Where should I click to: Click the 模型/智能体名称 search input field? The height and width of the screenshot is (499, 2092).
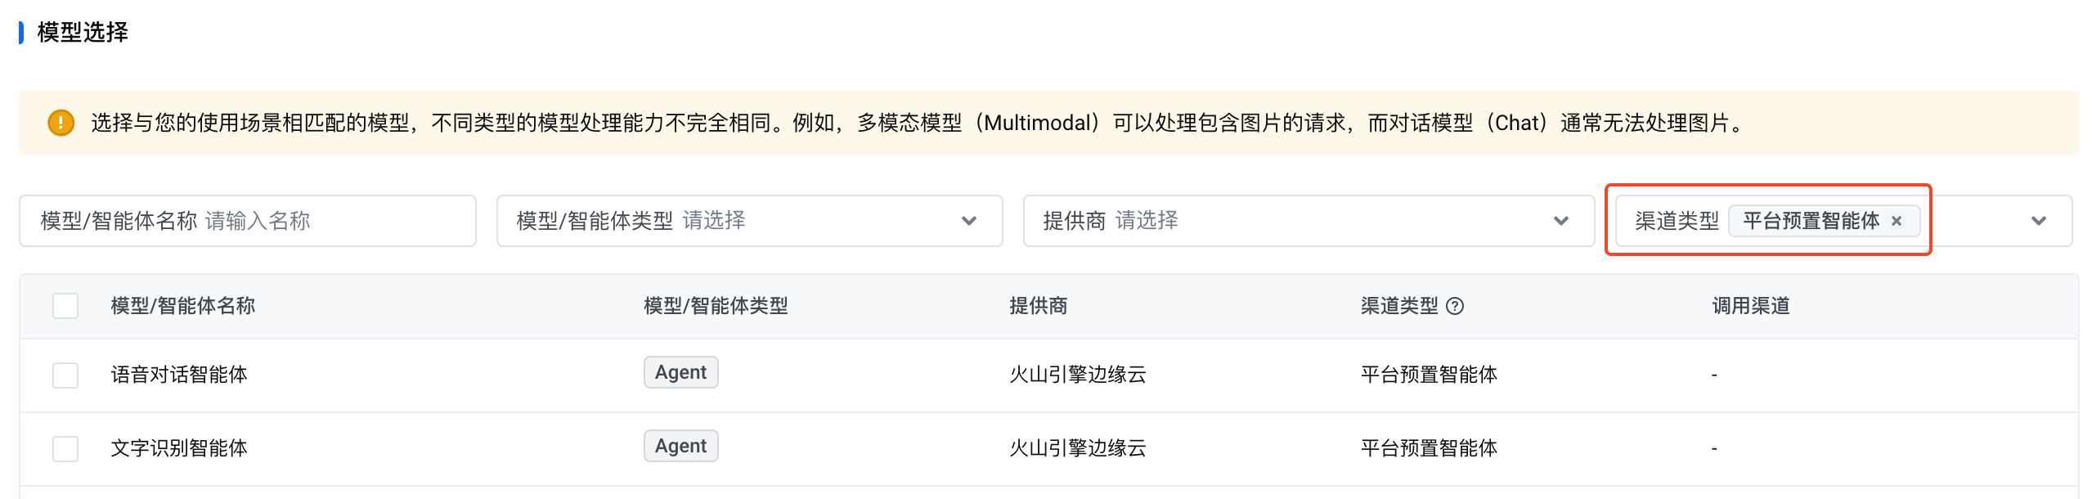click(327, 221)
